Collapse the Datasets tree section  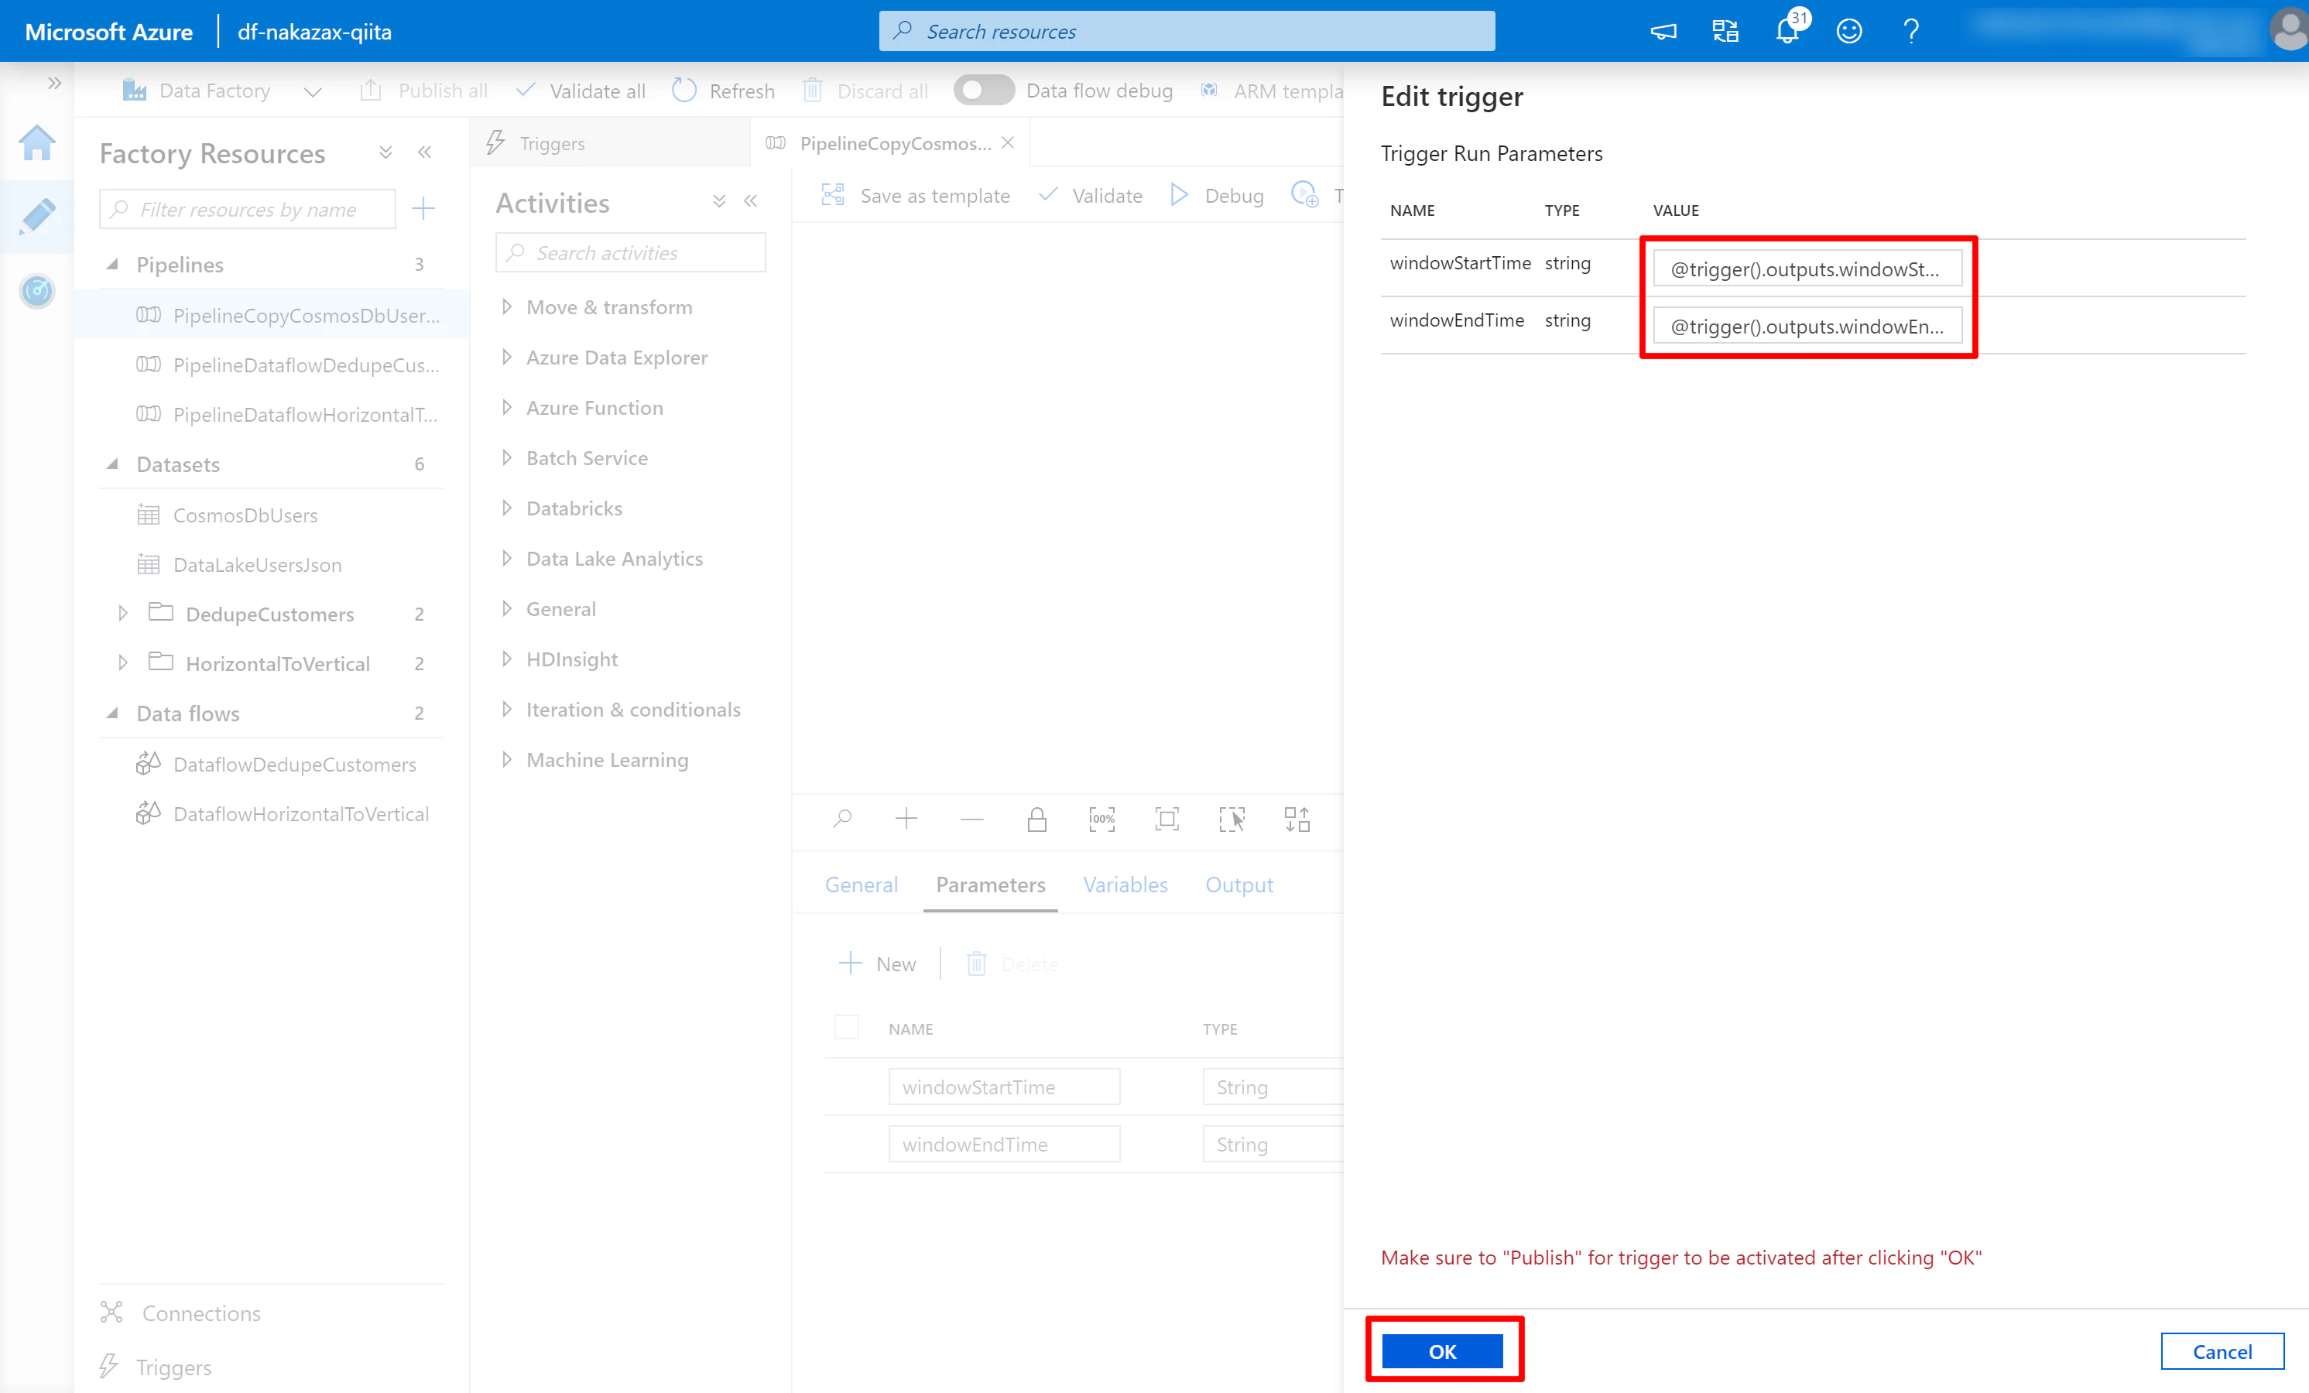(x=112, y=464)
